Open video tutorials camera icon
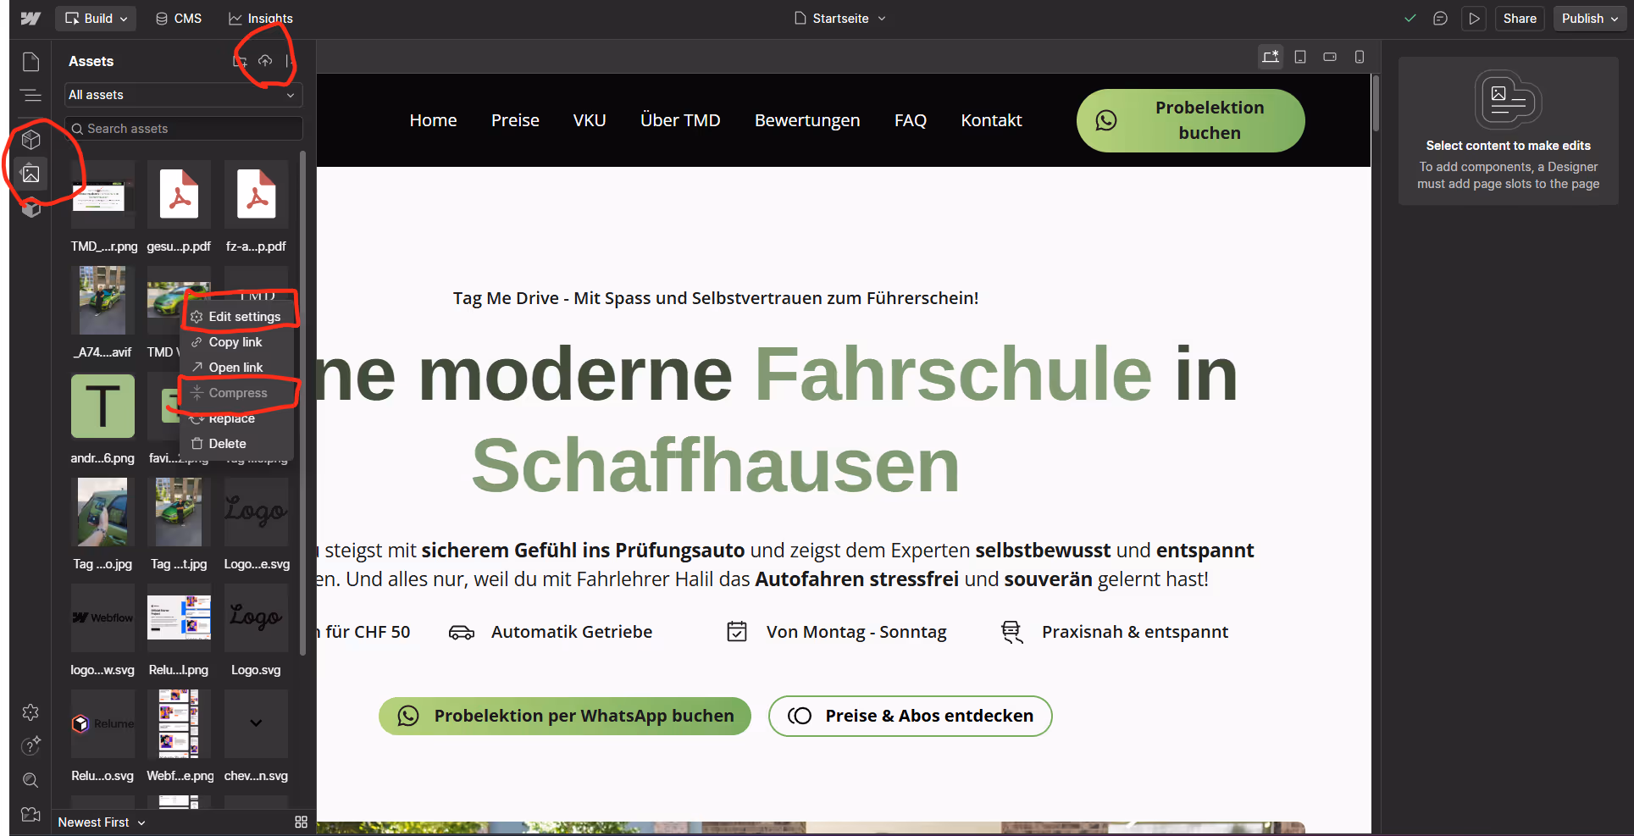1634x836 pixels. click(x=31, y=814)
